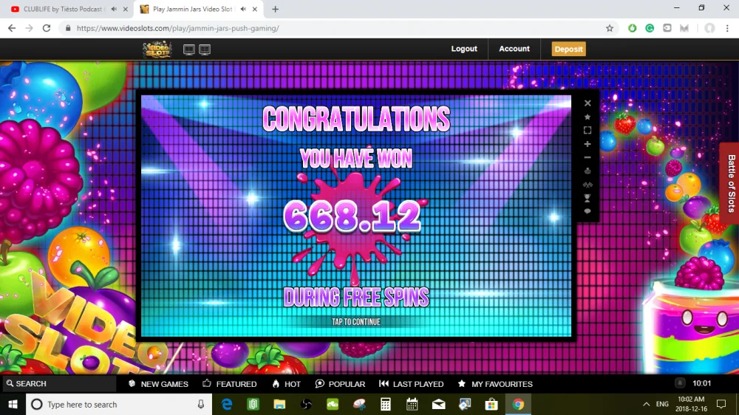Click the Gmail M extension icon
739x415 pixels.
click(x=684, y=28)
